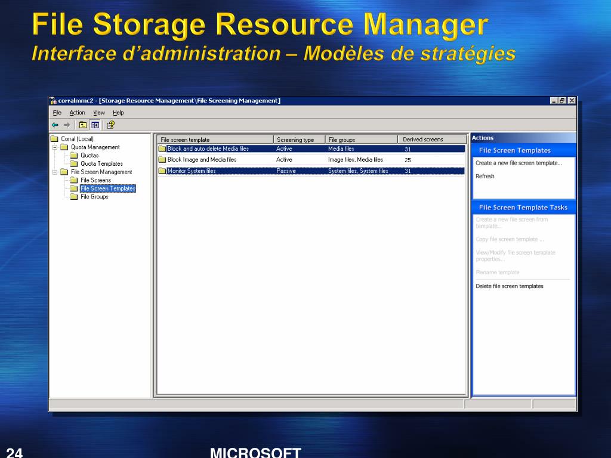Click the Corral (Local) folder icon
Screen dimensions: 611x458
tap(54, 138)
